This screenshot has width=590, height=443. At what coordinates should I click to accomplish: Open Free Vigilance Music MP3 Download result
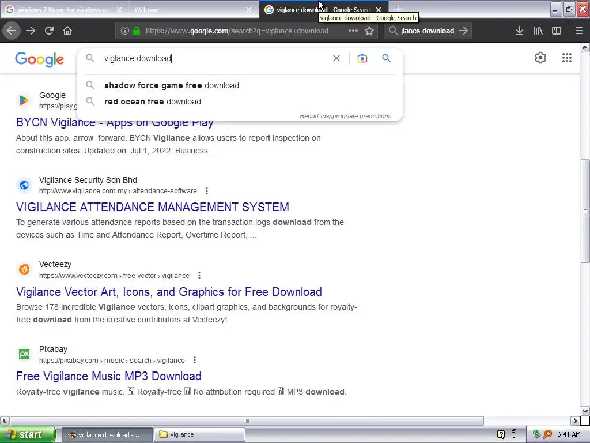[x=109, y=376]
